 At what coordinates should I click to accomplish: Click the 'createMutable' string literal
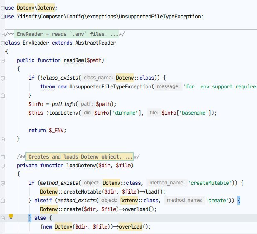(209, 183)
